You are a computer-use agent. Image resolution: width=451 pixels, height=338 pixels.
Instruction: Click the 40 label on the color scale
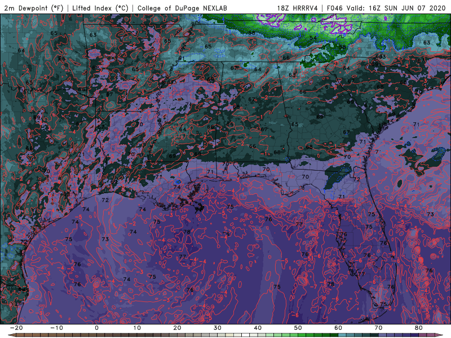click(x=258, y=328)
